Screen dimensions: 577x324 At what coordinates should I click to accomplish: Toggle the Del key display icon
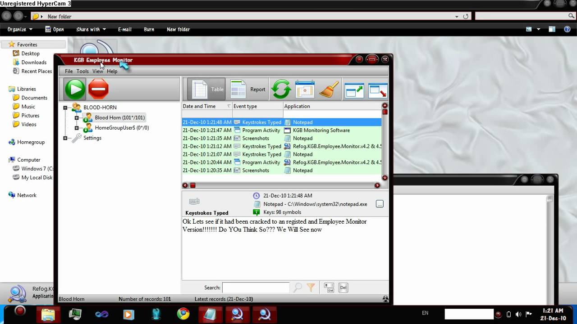tap(343, 288)
